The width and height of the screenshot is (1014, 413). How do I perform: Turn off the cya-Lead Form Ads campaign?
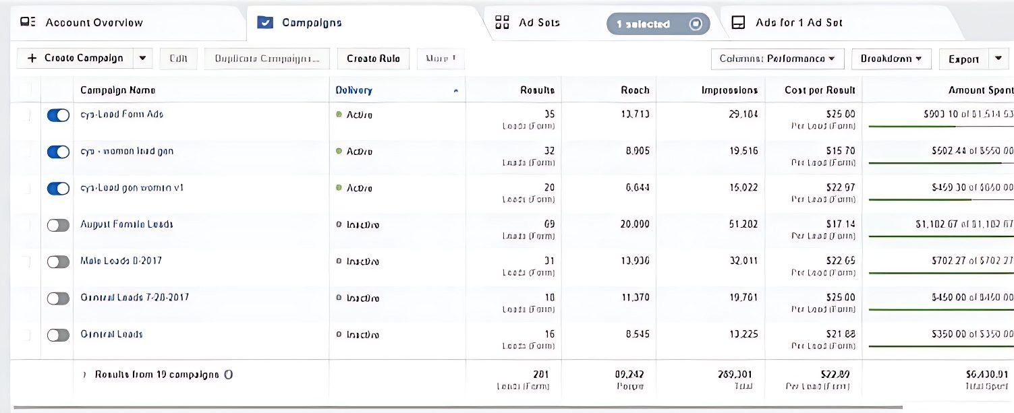pos(58,115)
